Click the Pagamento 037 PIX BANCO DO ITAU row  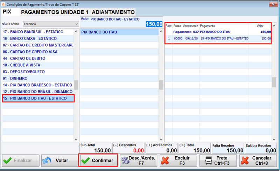point(218,32)
